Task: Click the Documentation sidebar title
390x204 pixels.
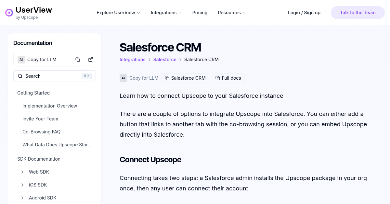Action: click(x=33, y=43)
